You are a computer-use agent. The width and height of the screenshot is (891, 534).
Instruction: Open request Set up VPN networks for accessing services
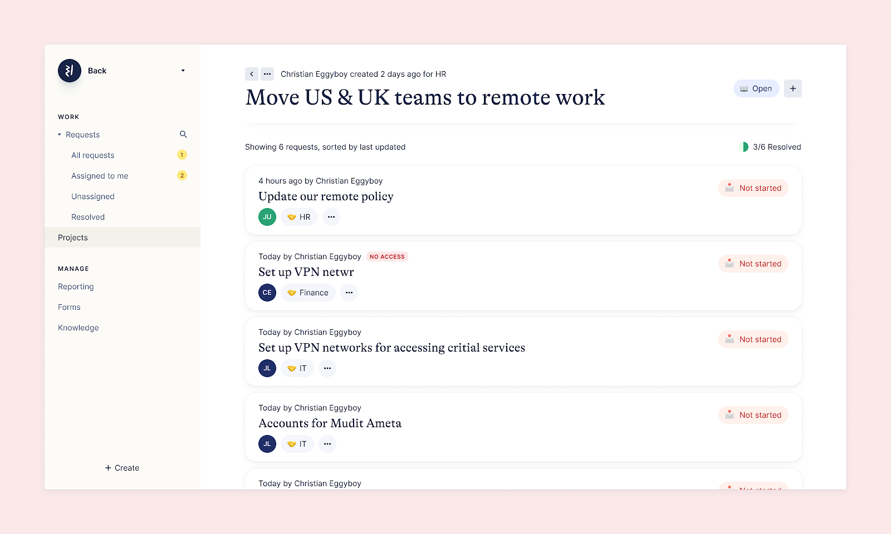pos(392,348)
